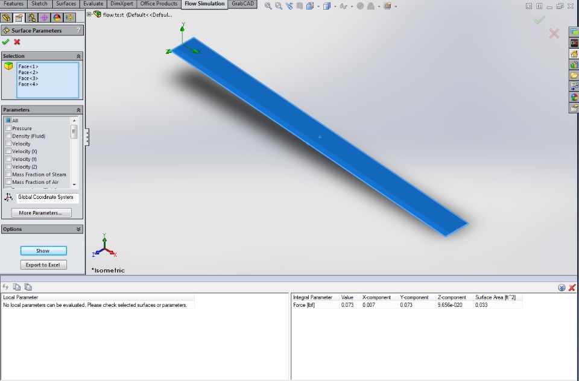The image size is (579, 381).
Task: Collapse results pane with blue chevron button
Action: tap(562, 287)
